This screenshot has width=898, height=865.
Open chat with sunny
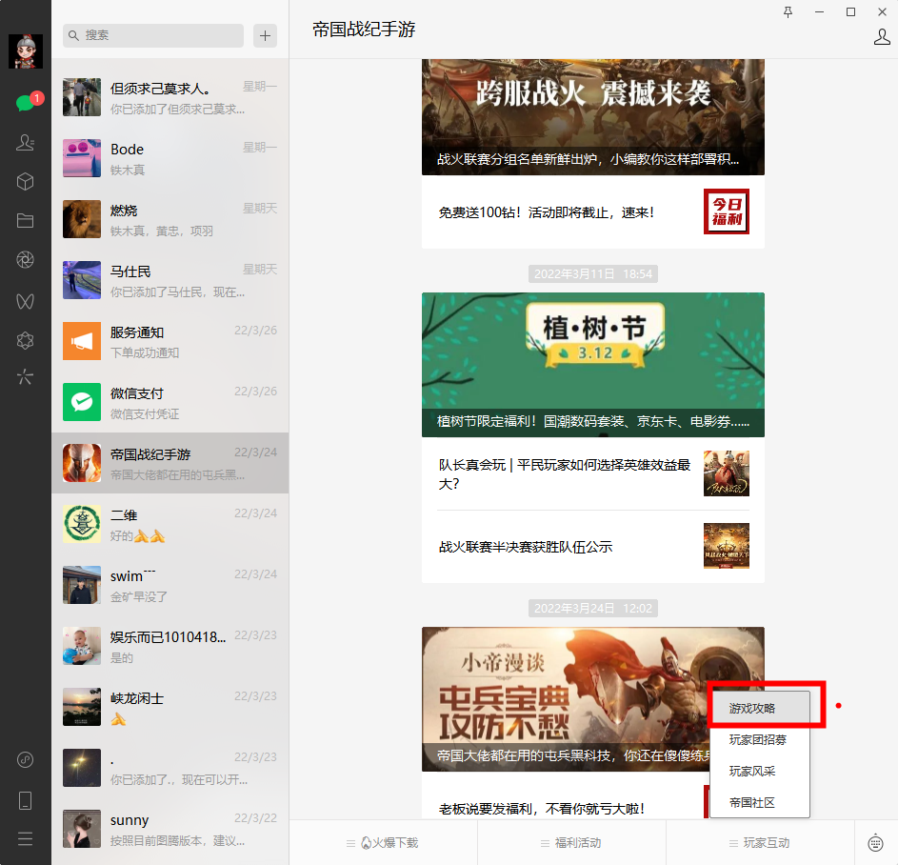click(x=170, y=829)
